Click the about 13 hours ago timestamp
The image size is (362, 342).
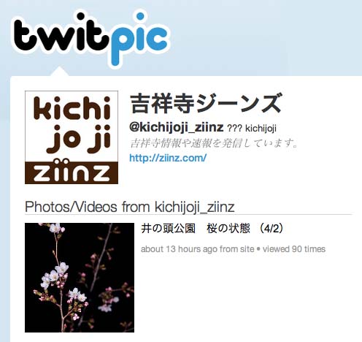tap(179, 249)
